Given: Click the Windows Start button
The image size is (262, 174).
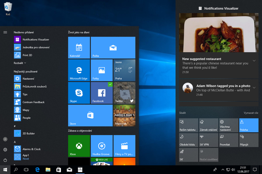Looking at the screenshot, I should [5, 170].
